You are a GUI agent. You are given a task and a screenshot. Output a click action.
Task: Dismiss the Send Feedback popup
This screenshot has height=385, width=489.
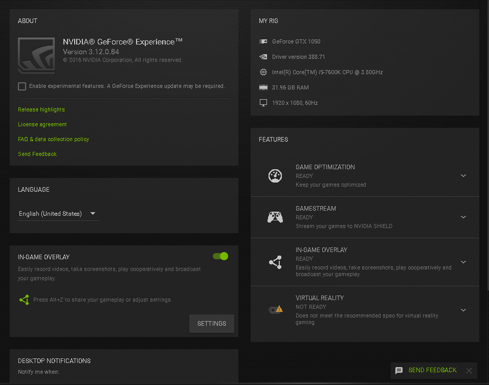469,370
